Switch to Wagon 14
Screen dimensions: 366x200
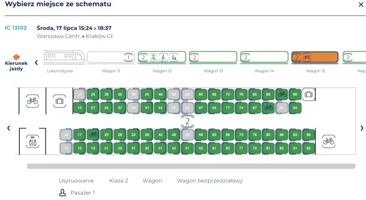(x=264, y=57)
